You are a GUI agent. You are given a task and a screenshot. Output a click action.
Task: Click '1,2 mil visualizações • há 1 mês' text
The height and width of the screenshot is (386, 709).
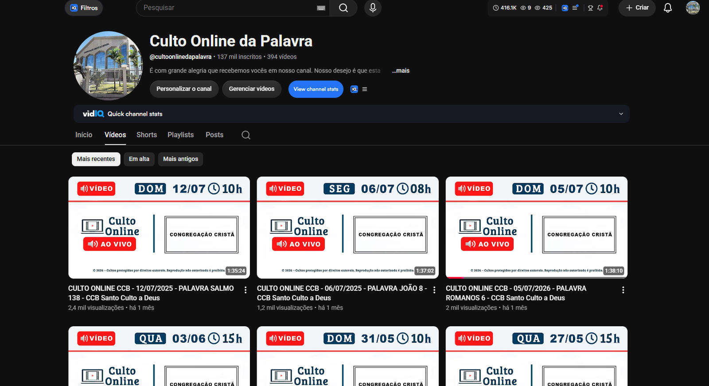point(300,308)
